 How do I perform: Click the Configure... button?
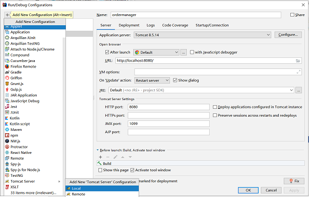[x=288, y=35]
